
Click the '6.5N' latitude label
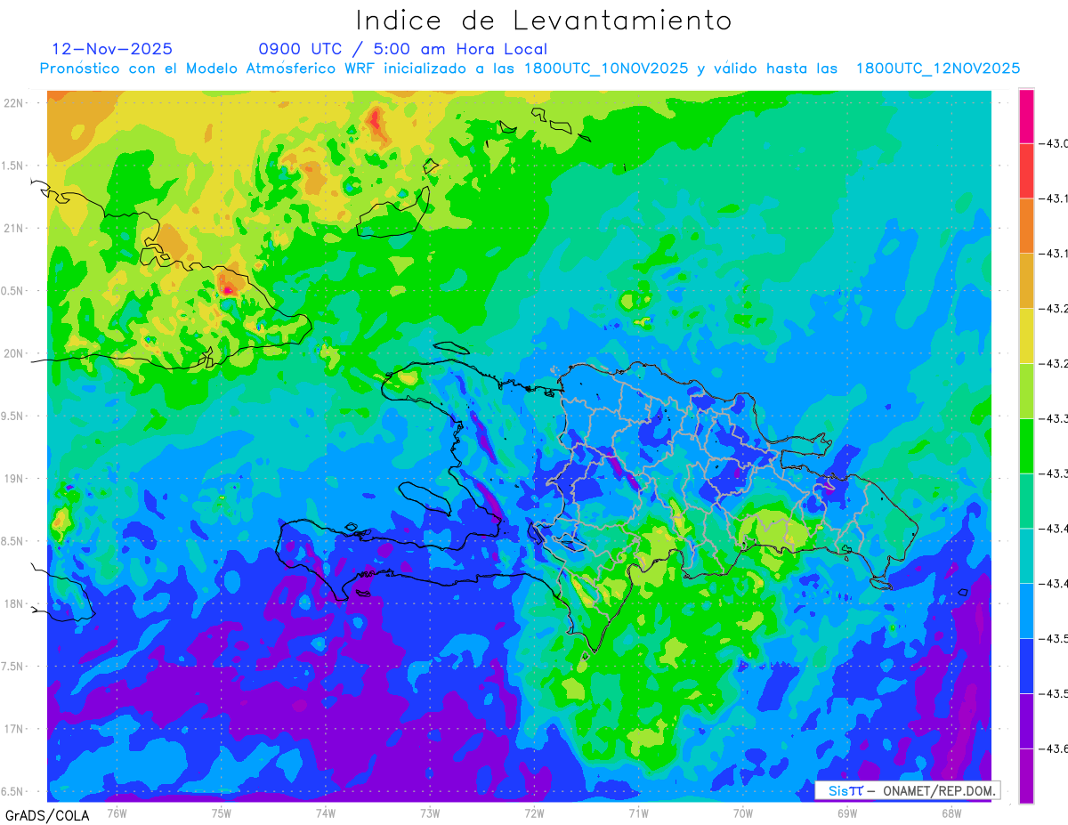(x=12, y=791)
